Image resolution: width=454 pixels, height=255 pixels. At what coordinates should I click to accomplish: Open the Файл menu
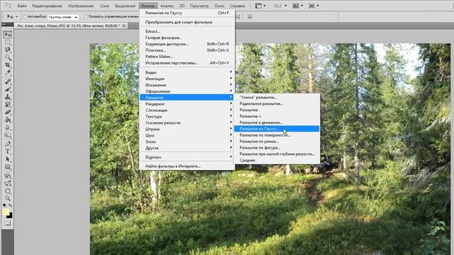[22, 6]
